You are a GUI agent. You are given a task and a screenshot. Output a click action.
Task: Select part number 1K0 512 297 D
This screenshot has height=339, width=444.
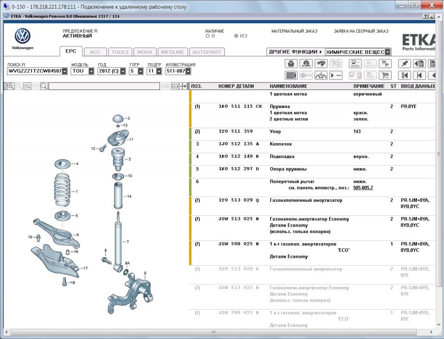pyautogui.click(x=239, y=169)
